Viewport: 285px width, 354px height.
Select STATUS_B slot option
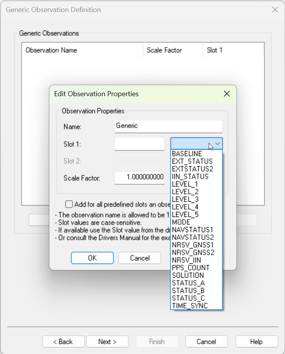click(196, 291)
